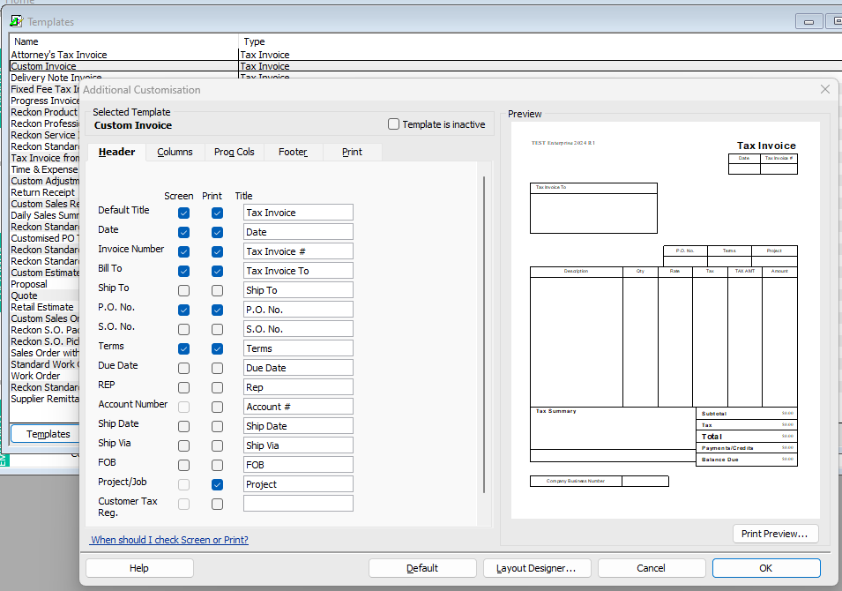Edit the Project title field

(298, 484)
